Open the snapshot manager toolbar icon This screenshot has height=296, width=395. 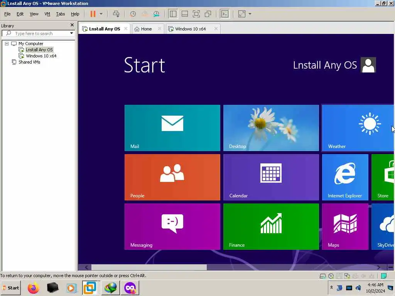point(156,14)
